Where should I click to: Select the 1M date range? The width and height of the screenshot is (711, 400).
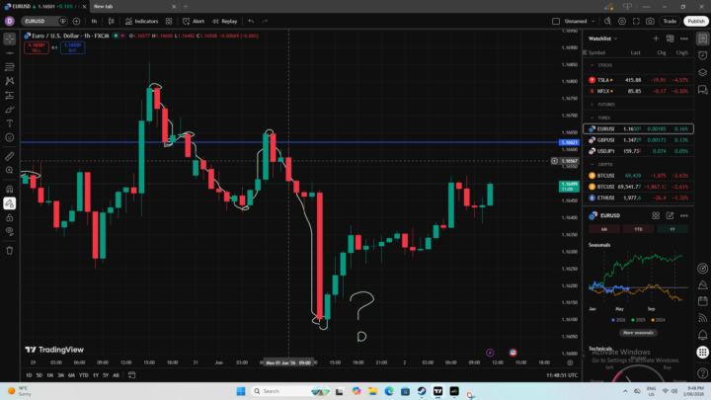pos(50,375)
